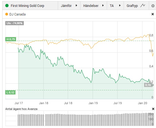Click the Jul 17 axis label
The width and height of the screenshot is (156, 128).
(x=19, y=103)
